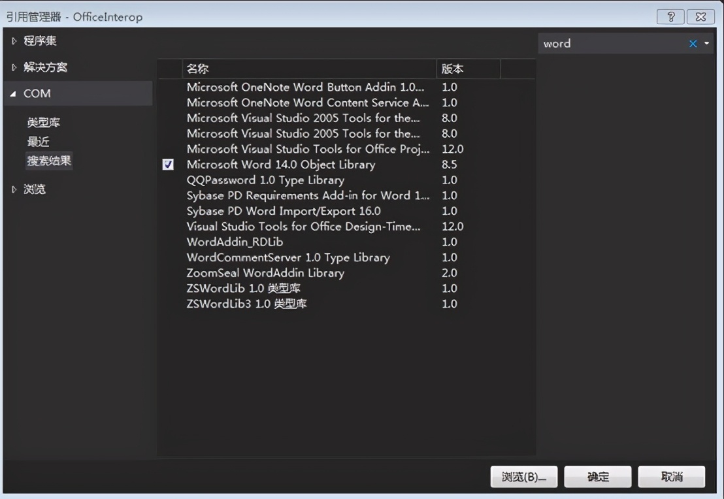
Task: Open the search box dropdown arrow
Action: [x=707, y=44]
